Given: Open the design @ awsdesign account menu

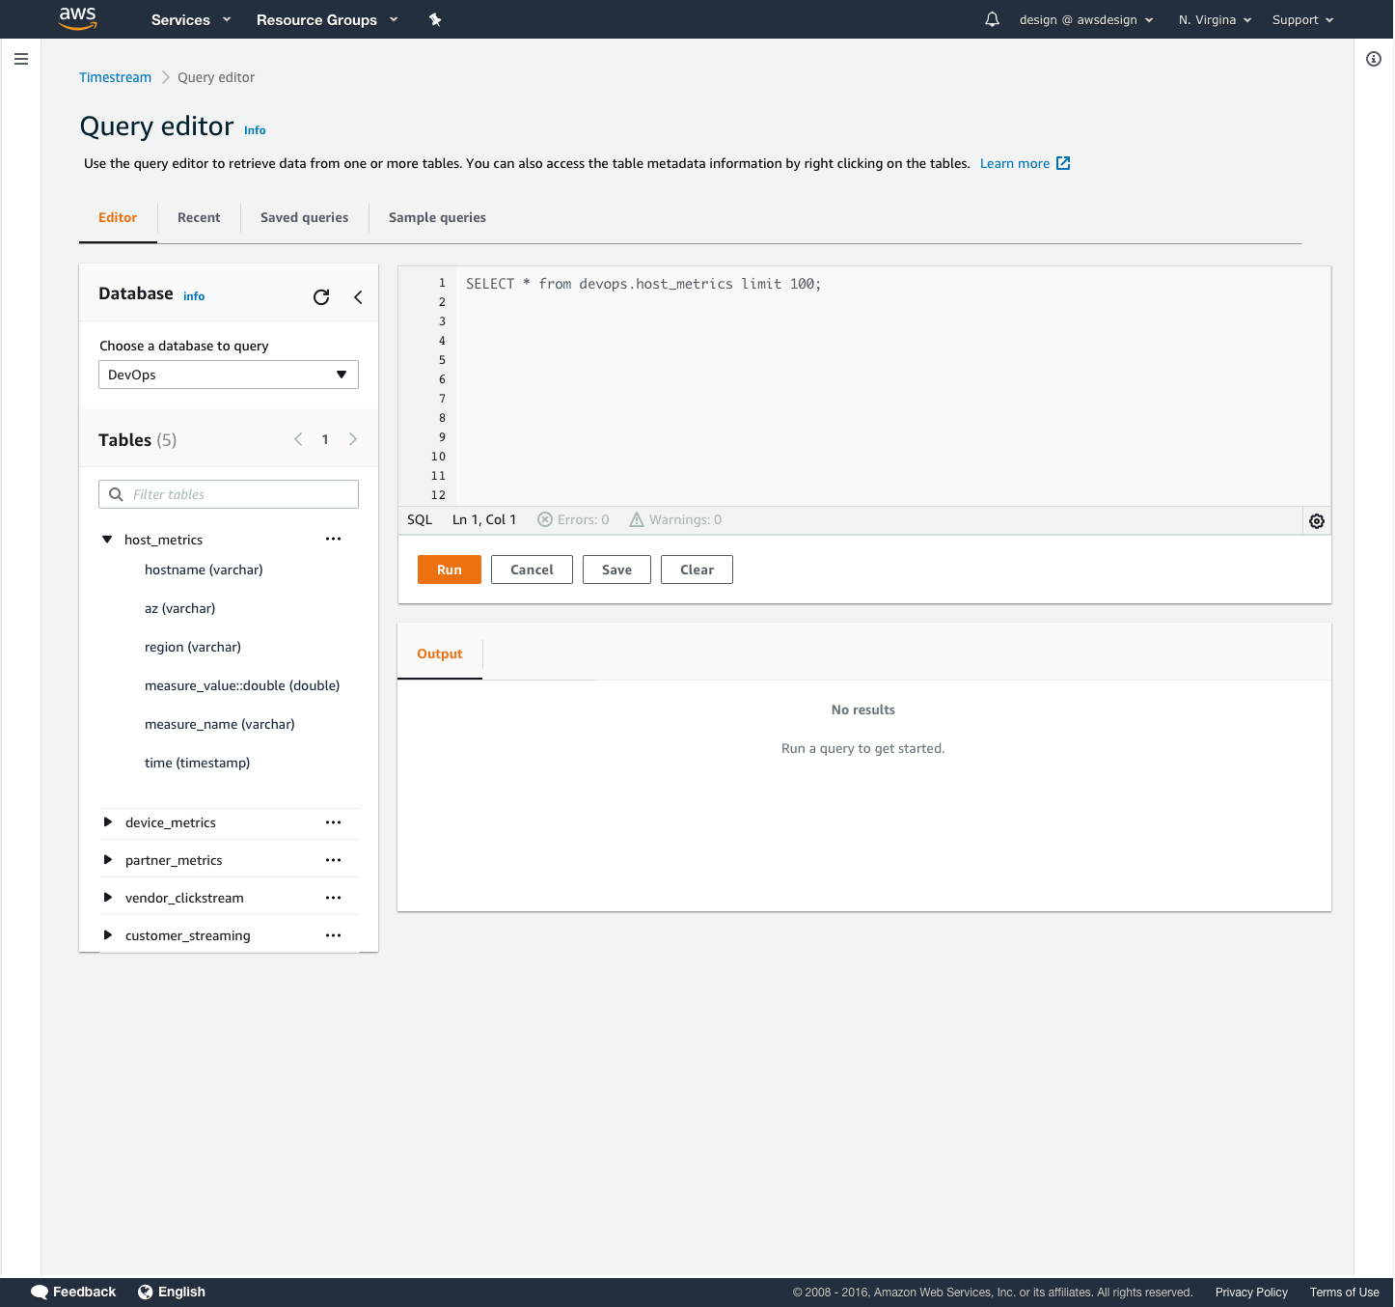Looking at the screenshot, I should click(x=1086, y=19).
